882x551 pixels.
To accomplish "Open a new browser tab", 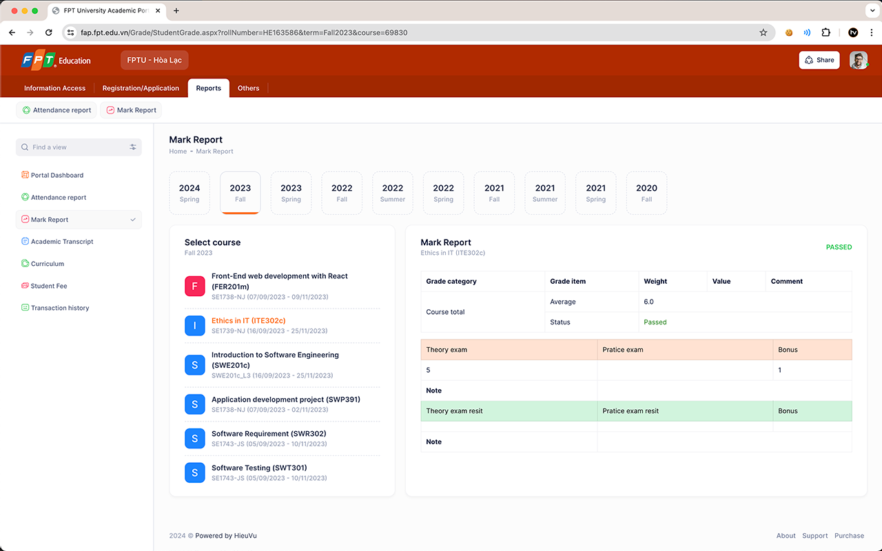I will point(176,11).
